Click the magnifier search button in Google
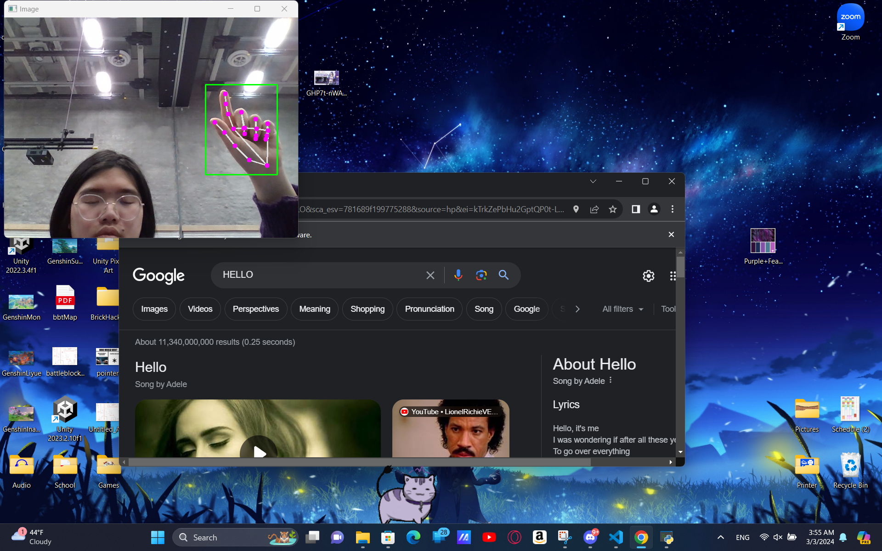 click(x=503, y=275)
